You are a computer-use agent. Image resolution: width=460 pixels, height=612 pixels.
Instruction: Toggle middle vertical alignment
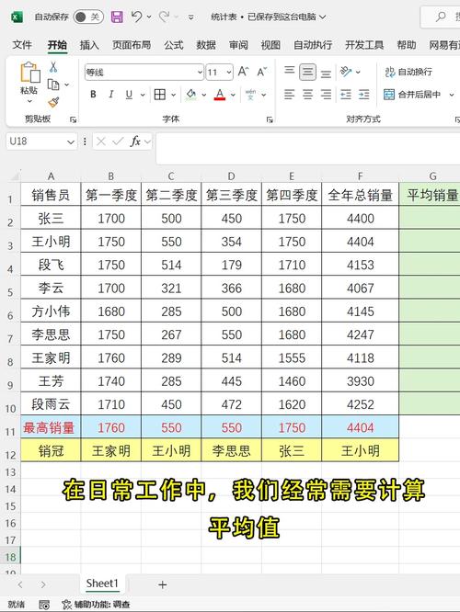tap(307, 73)
